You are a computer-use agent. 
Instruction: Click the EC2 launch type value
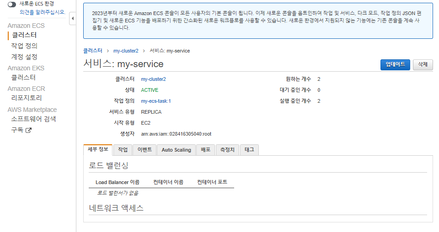[x=145, y=123]
